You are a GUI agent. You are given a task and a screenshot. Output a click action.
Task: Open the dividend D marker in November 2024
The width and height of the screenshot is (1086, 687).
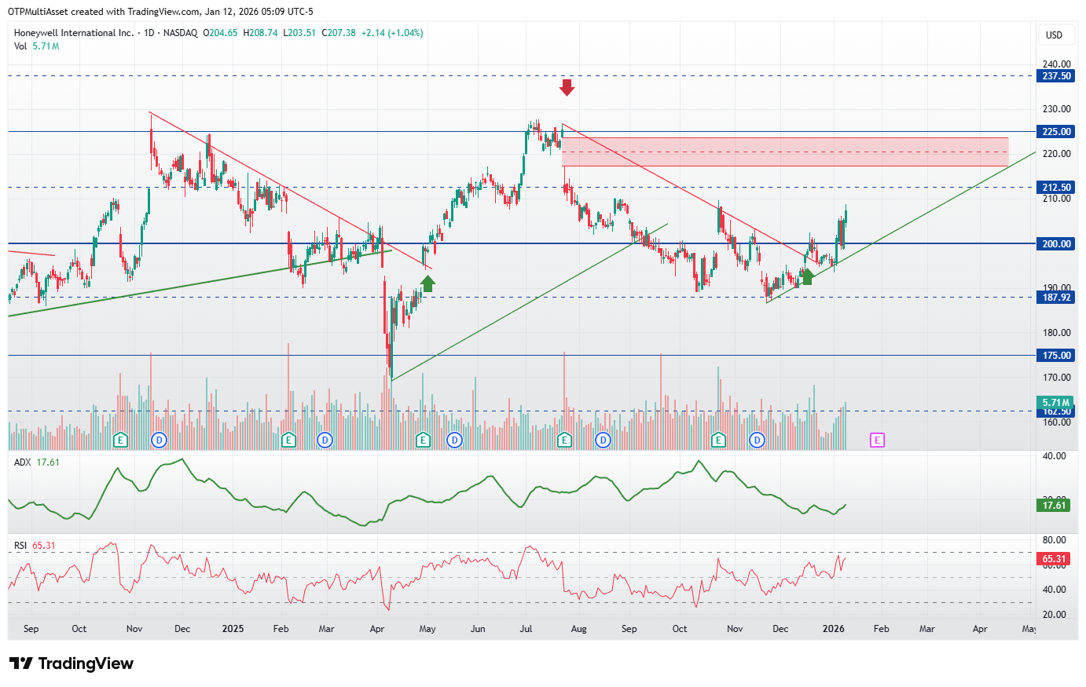click(160, 440)
